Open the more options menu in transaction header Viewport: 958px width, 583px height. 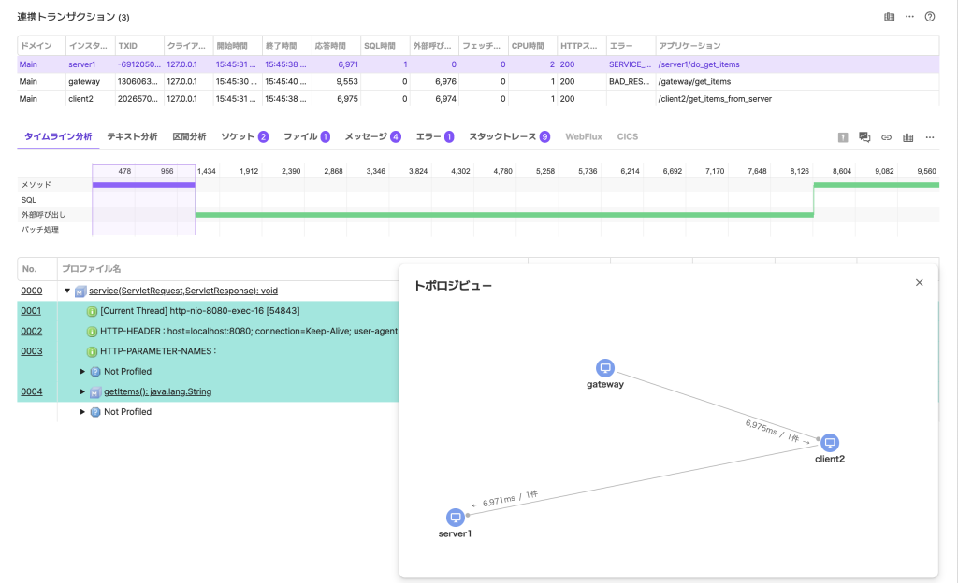[909, 17]
